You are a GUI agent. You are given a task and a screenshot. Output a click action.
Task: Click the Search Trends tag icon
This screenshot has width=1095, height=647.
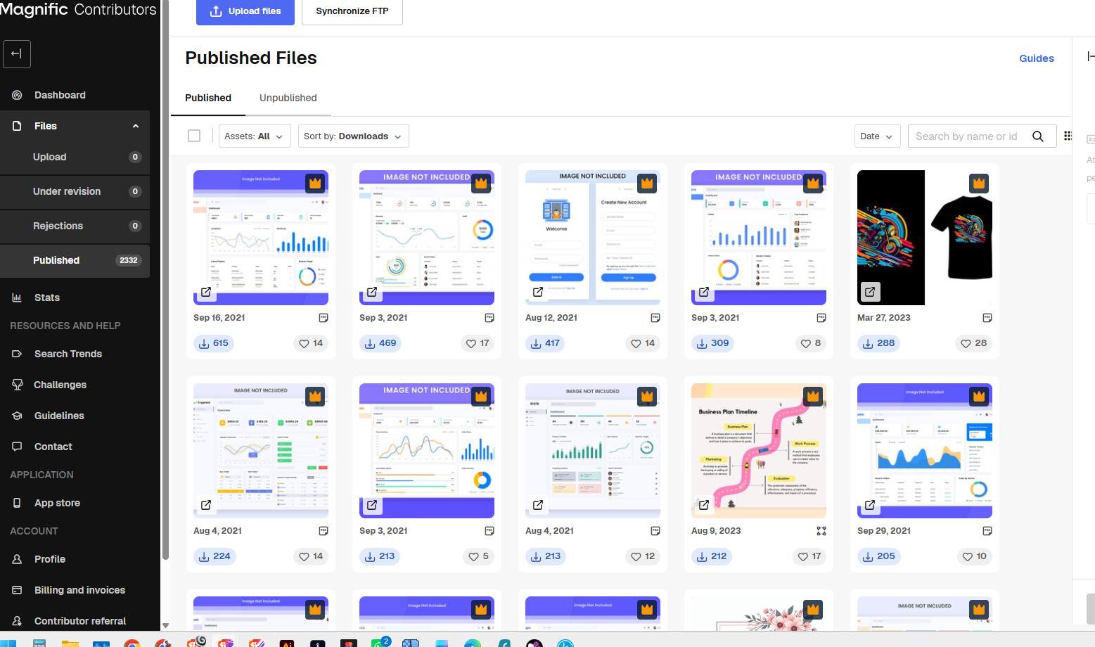[17, 354]
